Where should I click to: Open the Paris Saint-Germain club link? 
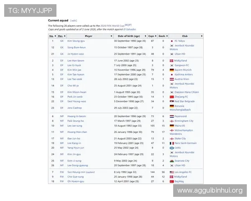click(185, 143)
